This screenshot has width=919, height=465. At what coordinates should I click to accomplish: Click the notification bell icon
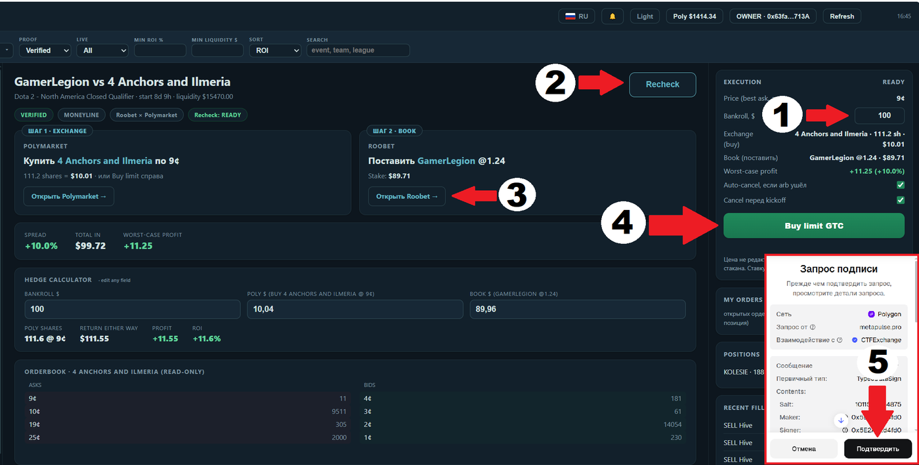612,16
